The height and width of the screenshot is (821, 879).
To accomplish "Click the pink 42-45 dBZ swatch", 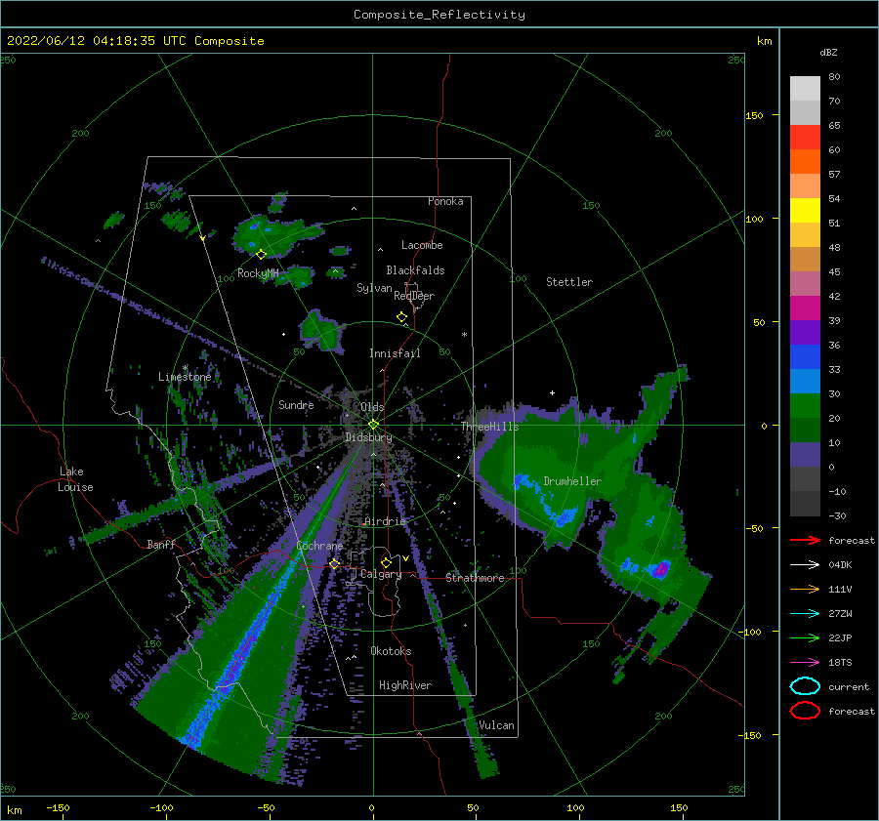I will pyautogui.click(x=805, y=283).
